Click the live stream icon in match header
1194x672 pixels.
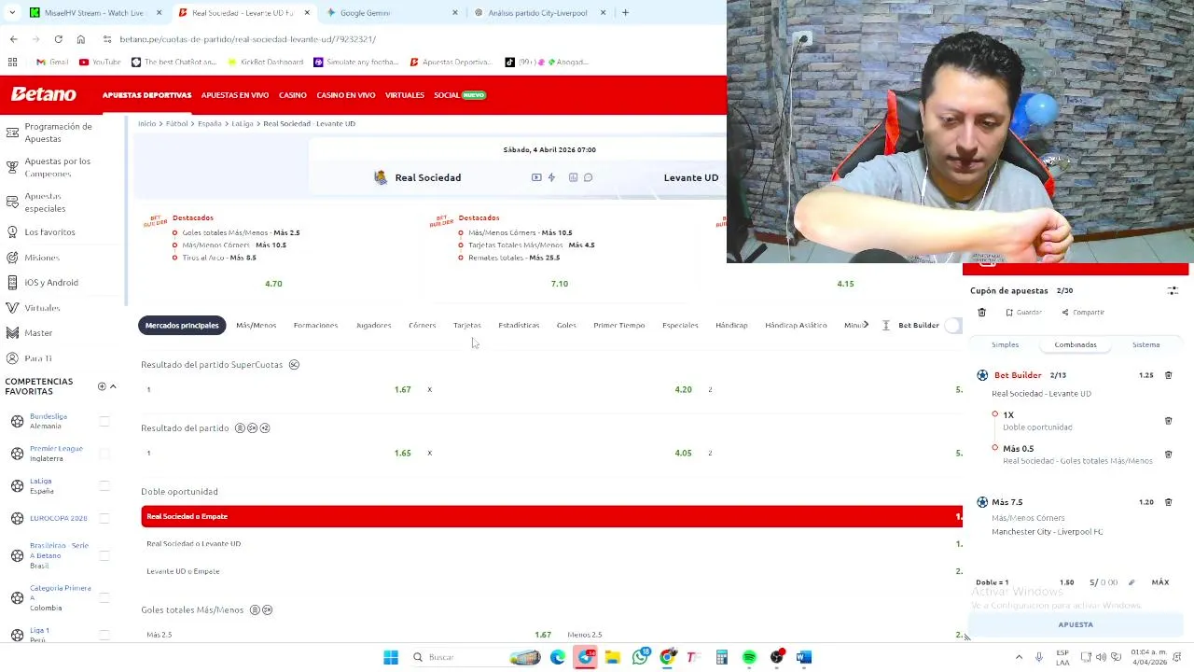[536, 177]
